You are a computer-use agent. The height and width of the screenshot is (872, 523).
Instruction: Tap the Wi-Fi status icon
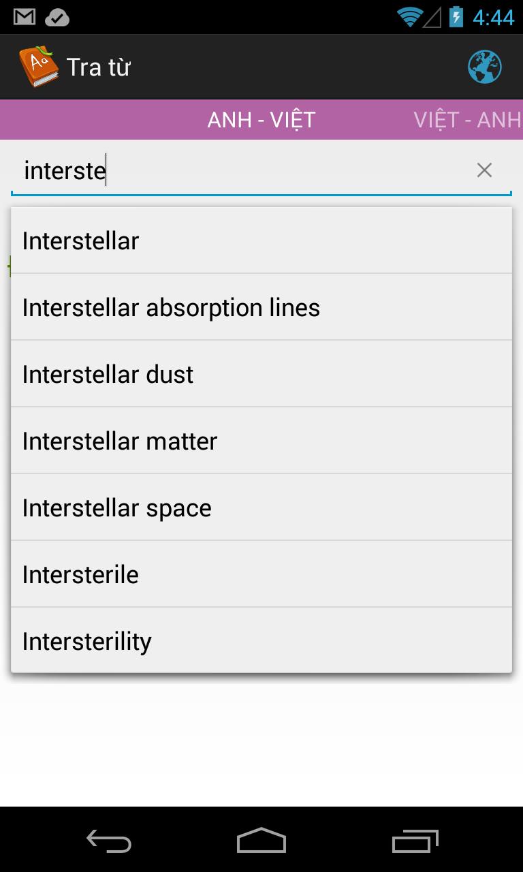point(409,17)
